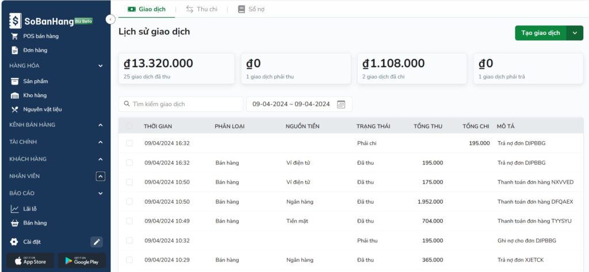This screenshot has width=589, height=272.
Task: Open the Google Play download badge
Action: pos(82,261)
